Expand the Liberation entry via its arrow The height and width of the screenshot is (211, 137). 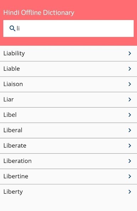coord(130,161)
